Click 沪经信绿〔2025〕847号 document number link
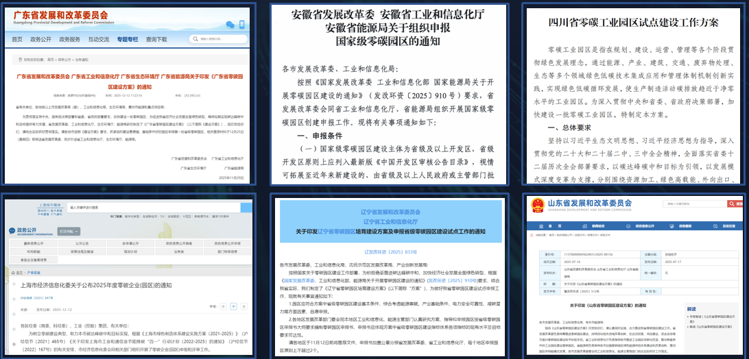The height and width of the screenshot is (359, 749). [x=37, y=298]
